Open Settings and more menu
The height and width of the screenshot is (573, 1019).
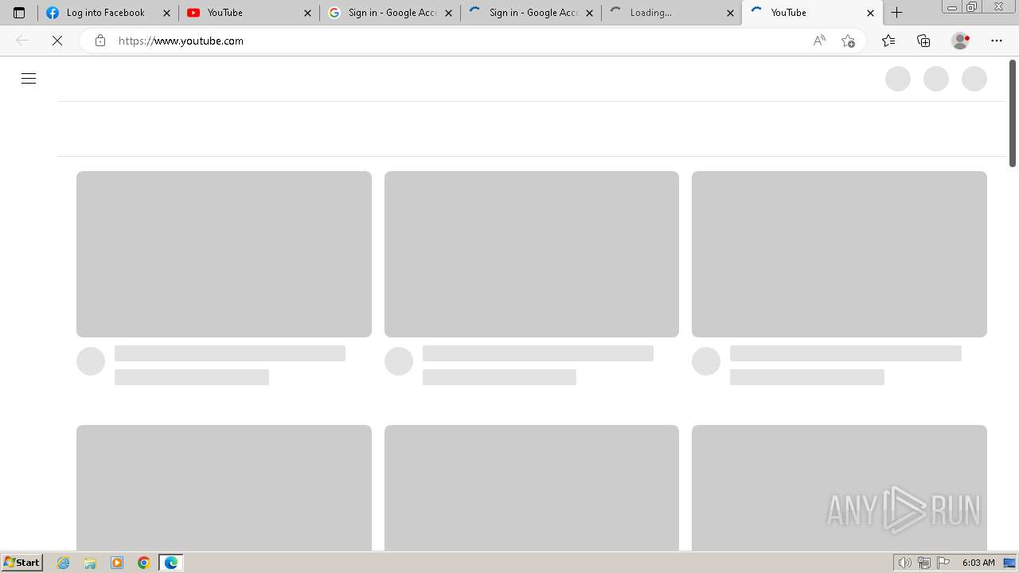[997, 41]
